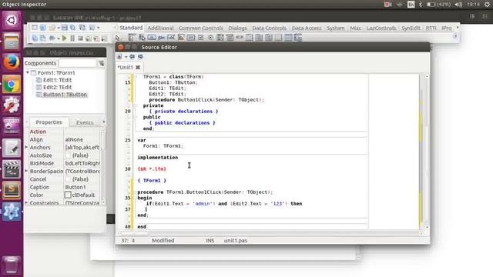Select the TEdit component icon
This screenshot has width=493, height=277.
click(x=171, y=38)
